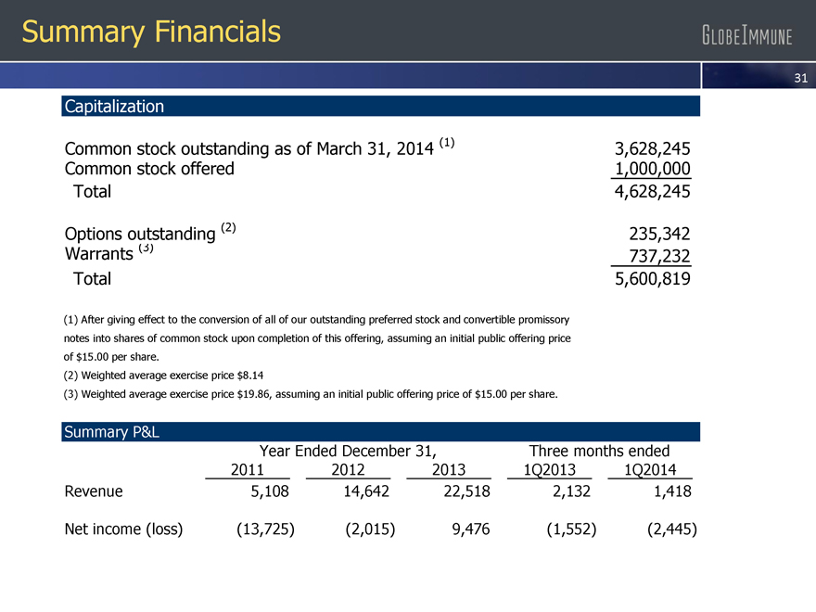This screenshot has width=816, height=612.
Task: Click the Capitalization section header
Action: click(x=113, y=107)
